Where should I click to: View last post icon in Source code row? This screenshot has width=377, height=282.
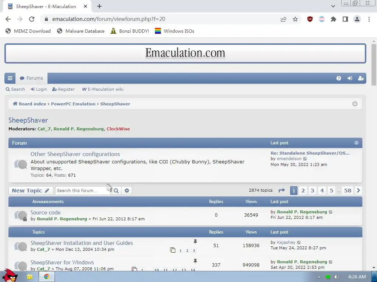tap(331, 212)
